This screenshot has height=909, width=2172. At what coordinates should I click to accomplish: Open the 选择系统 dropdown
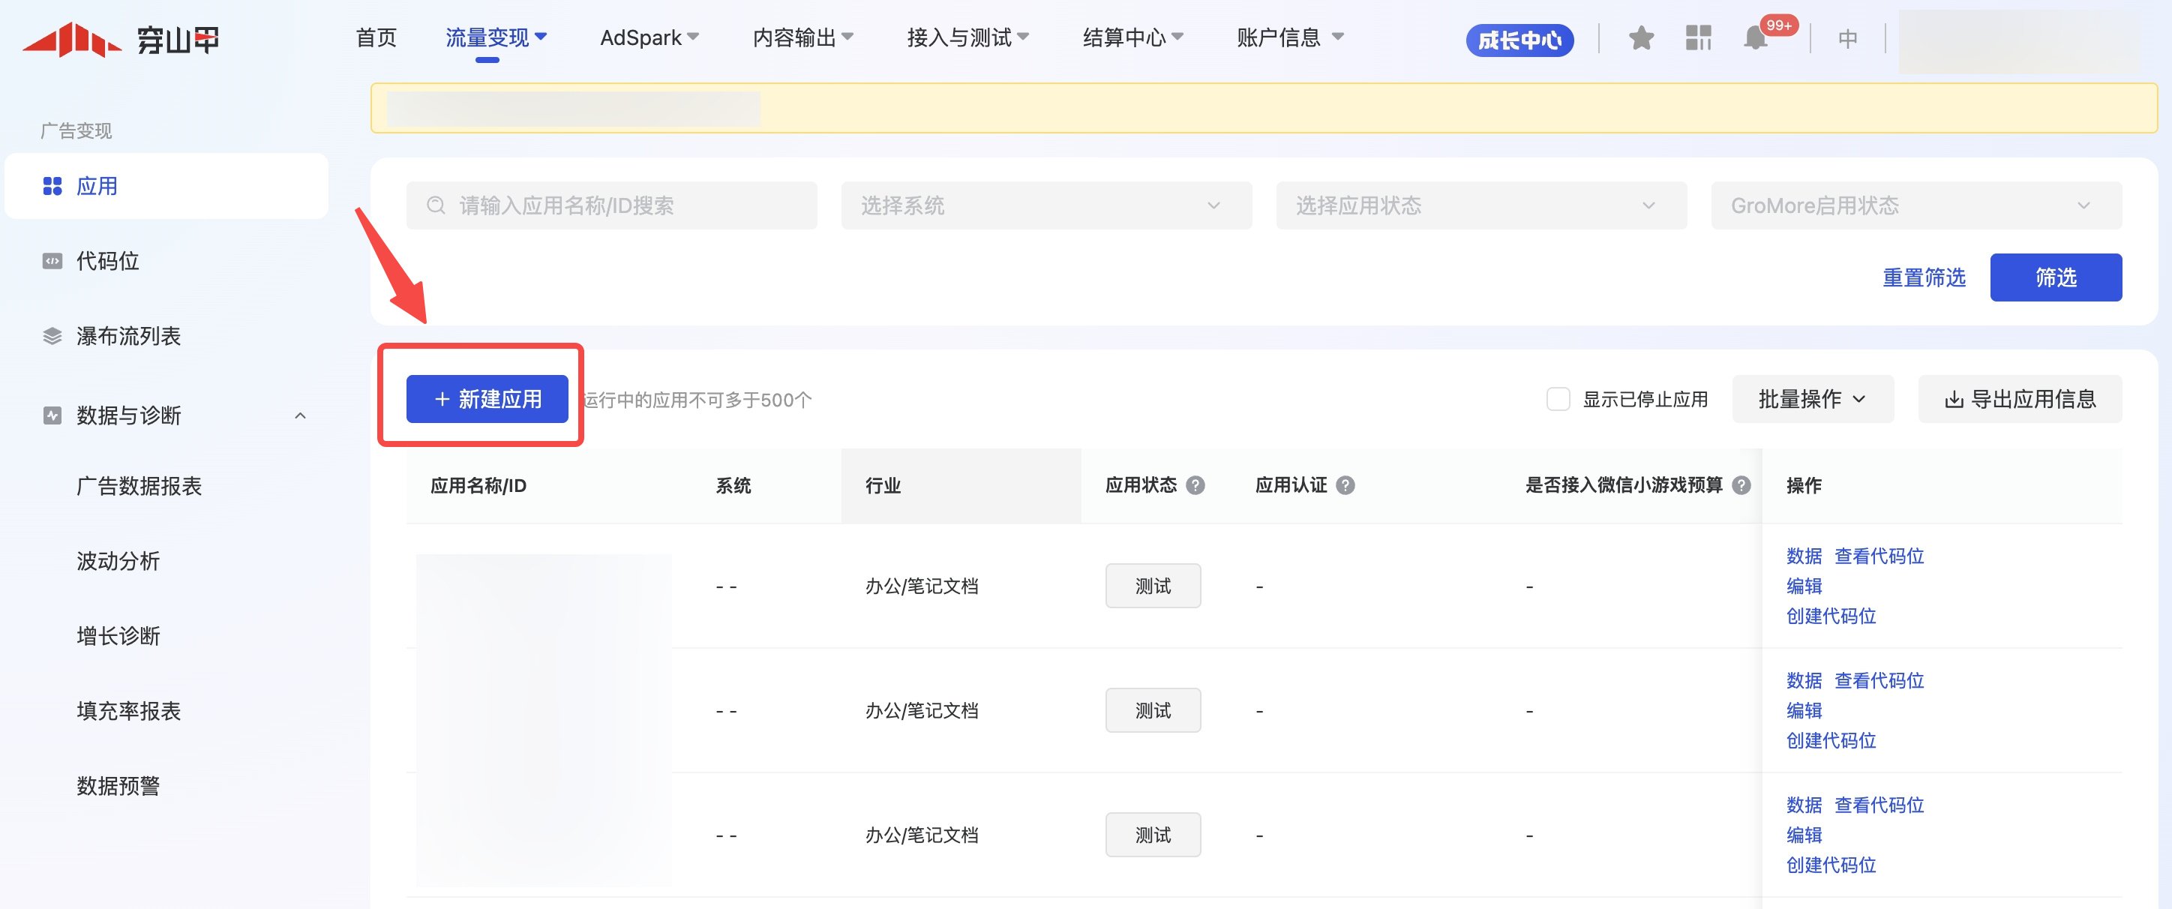(x=1045, y=205)
